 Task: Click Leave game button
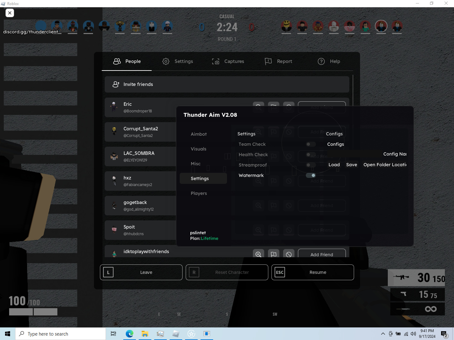pyautogui.click(x=141, y=272)
